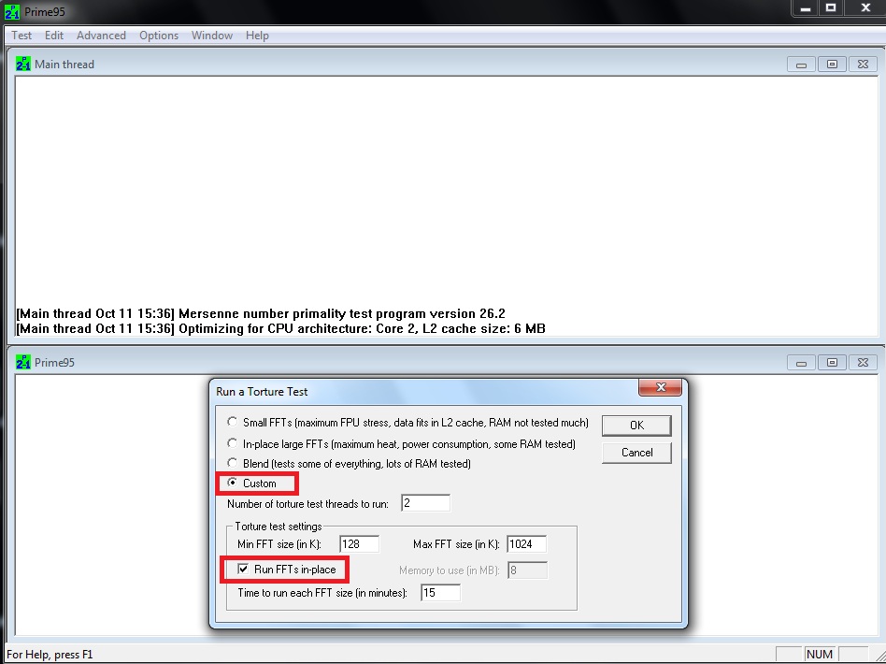
Task: Click the Mersenne number version 26.2 log line
Action: (261, 314)
